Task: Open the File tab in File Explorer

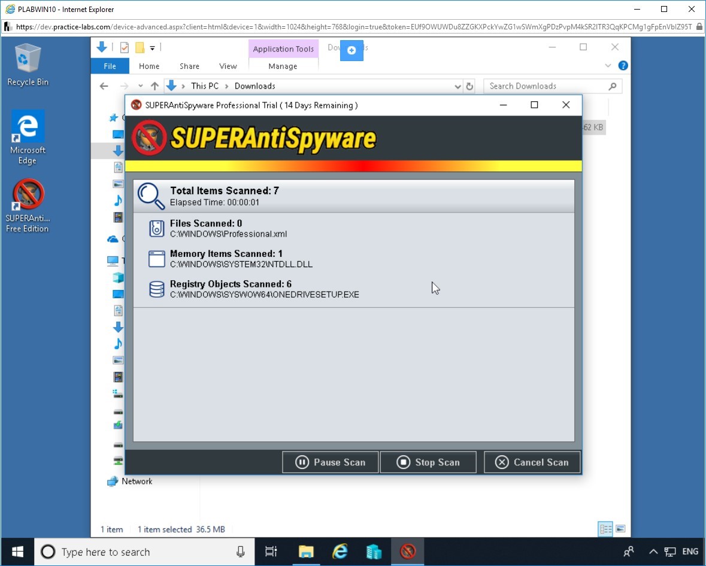Action: coord(110,66)
